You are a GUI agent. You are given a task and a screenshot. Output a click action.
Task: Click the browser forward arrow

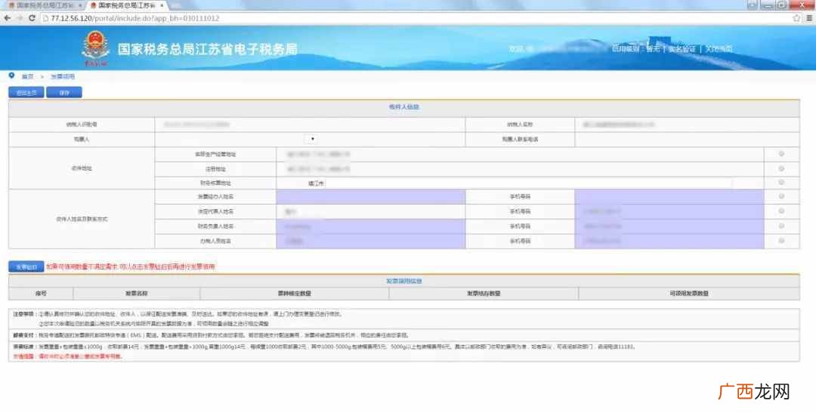pyautogui.click(x=19, y=18)
